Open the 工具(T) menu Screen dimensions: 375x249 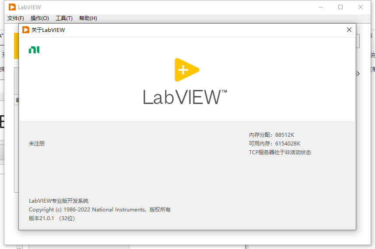[x=64, y=18]
